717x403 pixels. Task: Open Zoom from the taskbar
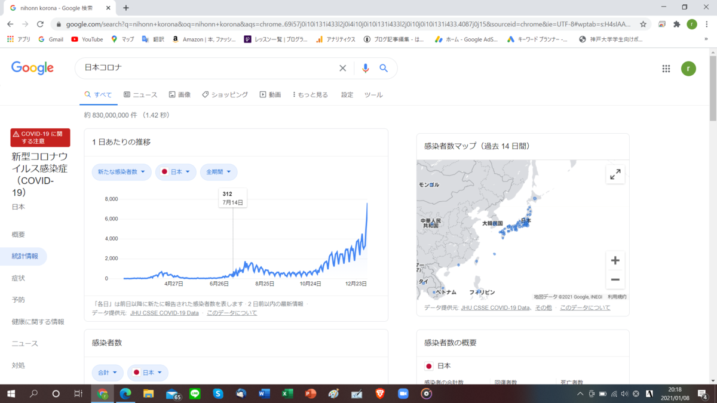tap(403, 393)
